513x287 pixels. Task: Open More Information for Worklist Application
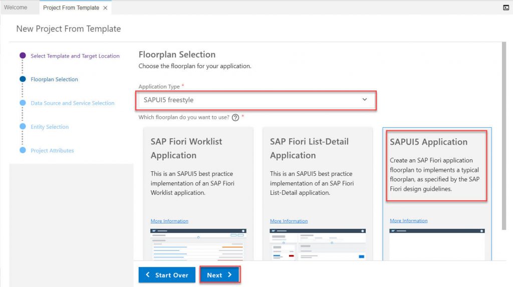tap(169, 221)
